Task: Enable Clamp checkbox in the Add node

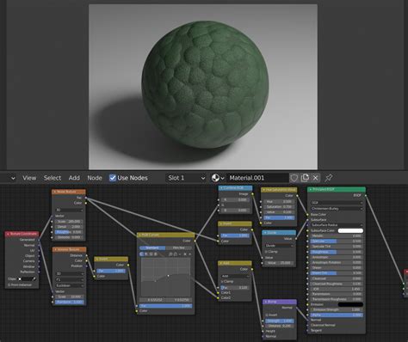Action: tap(222, 282)
